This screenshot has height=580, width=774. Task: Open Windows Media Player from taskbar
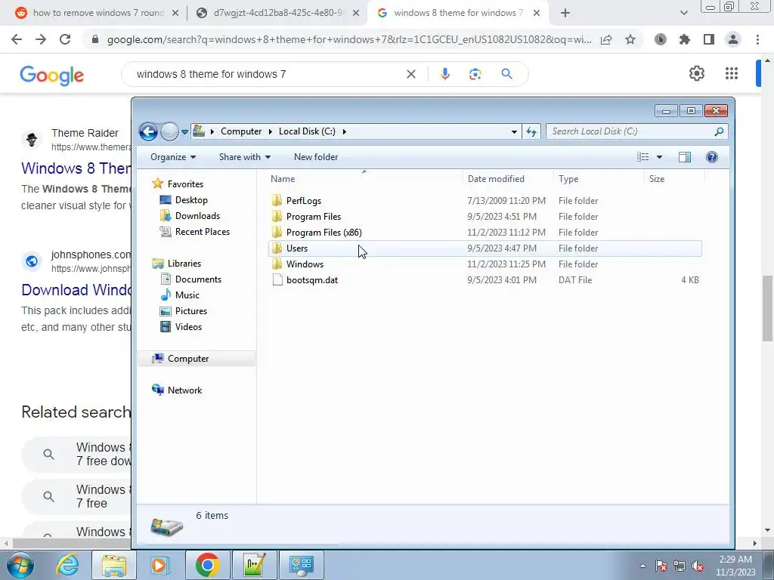[159, 565]
